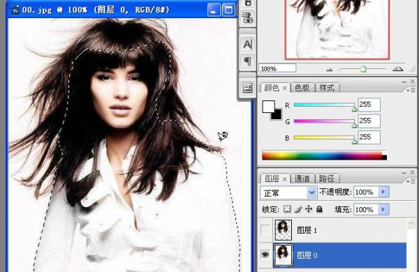Click the foreground white color swatch
The width and height of the screenshot is (419, 272).
click(x=268, y=107)
